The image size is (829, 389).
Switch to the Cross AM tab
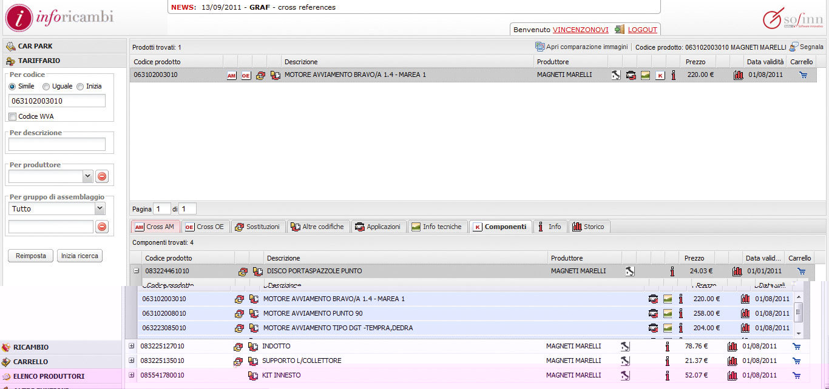[154, 227]
